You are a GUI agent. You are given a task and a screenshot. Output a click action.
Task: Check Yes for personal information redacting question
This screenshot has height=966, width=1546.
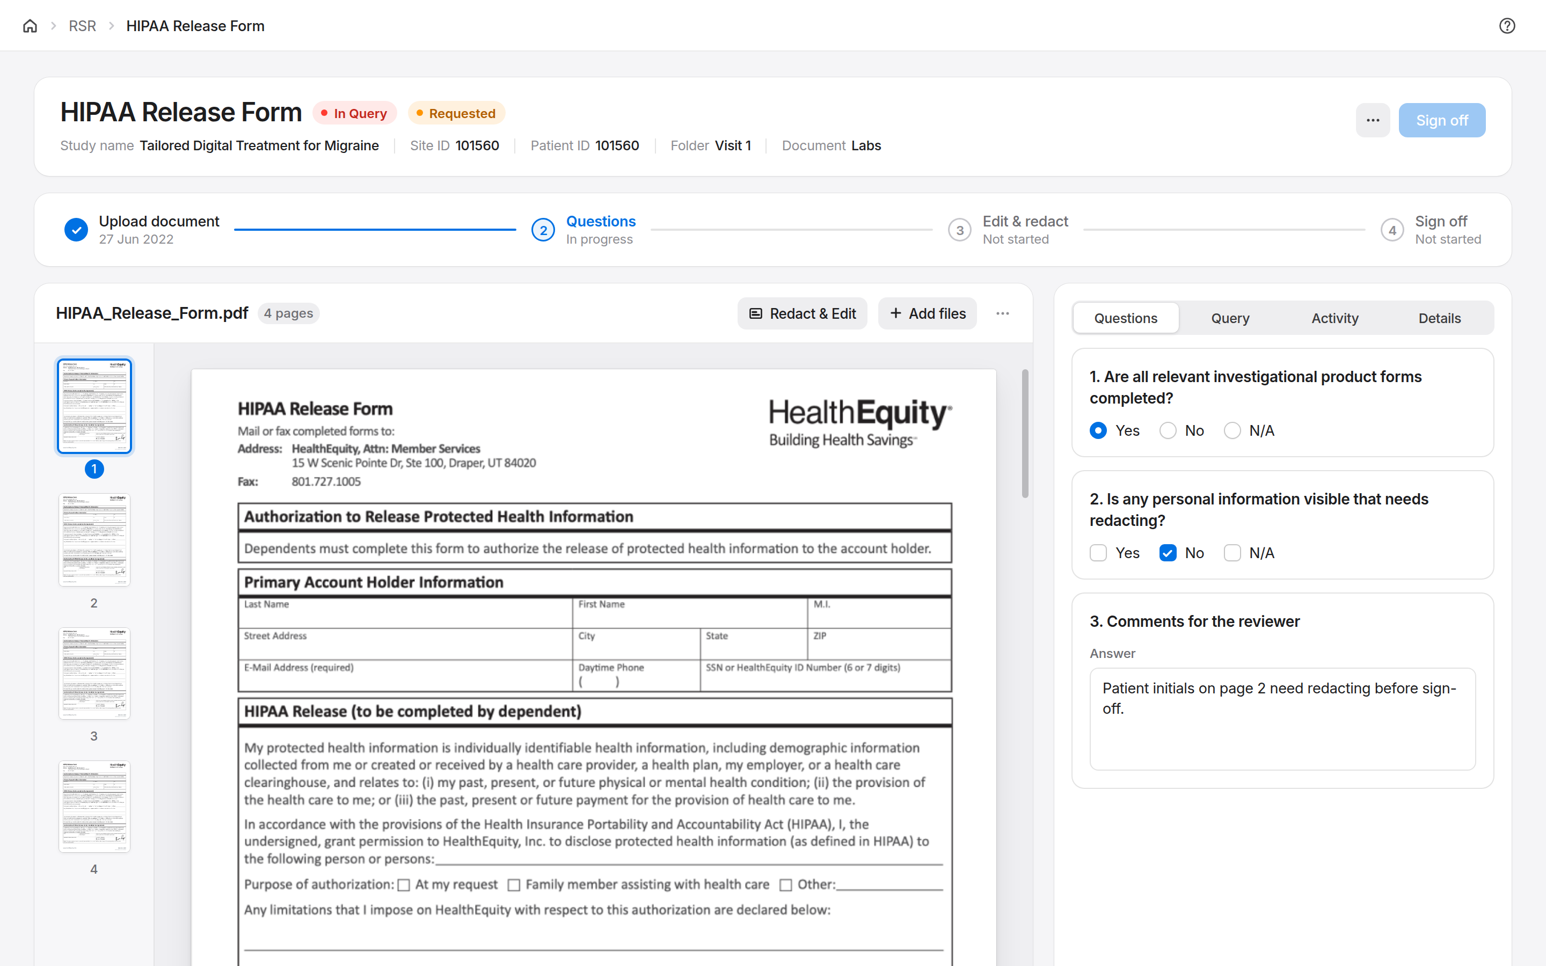[x=1098, y=553]
